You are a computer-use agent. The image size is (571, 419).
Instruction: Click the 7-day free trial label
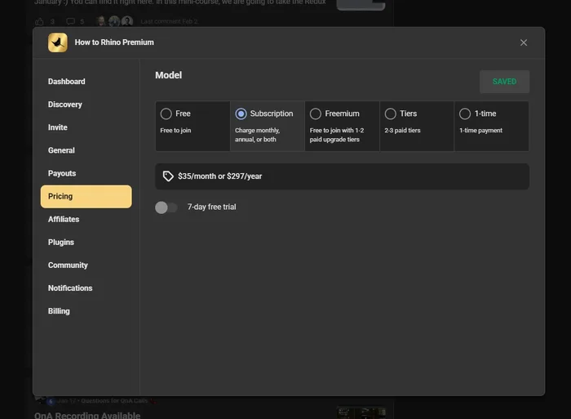coord(211,207)
